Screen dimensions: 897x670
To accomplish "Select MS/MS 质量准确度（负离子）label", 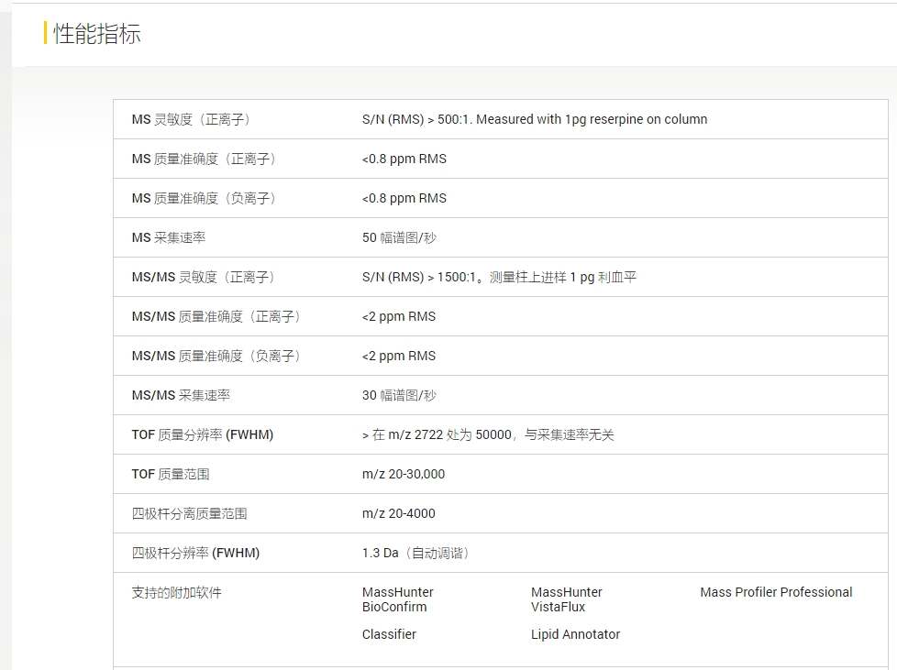I will click(216, 357).
